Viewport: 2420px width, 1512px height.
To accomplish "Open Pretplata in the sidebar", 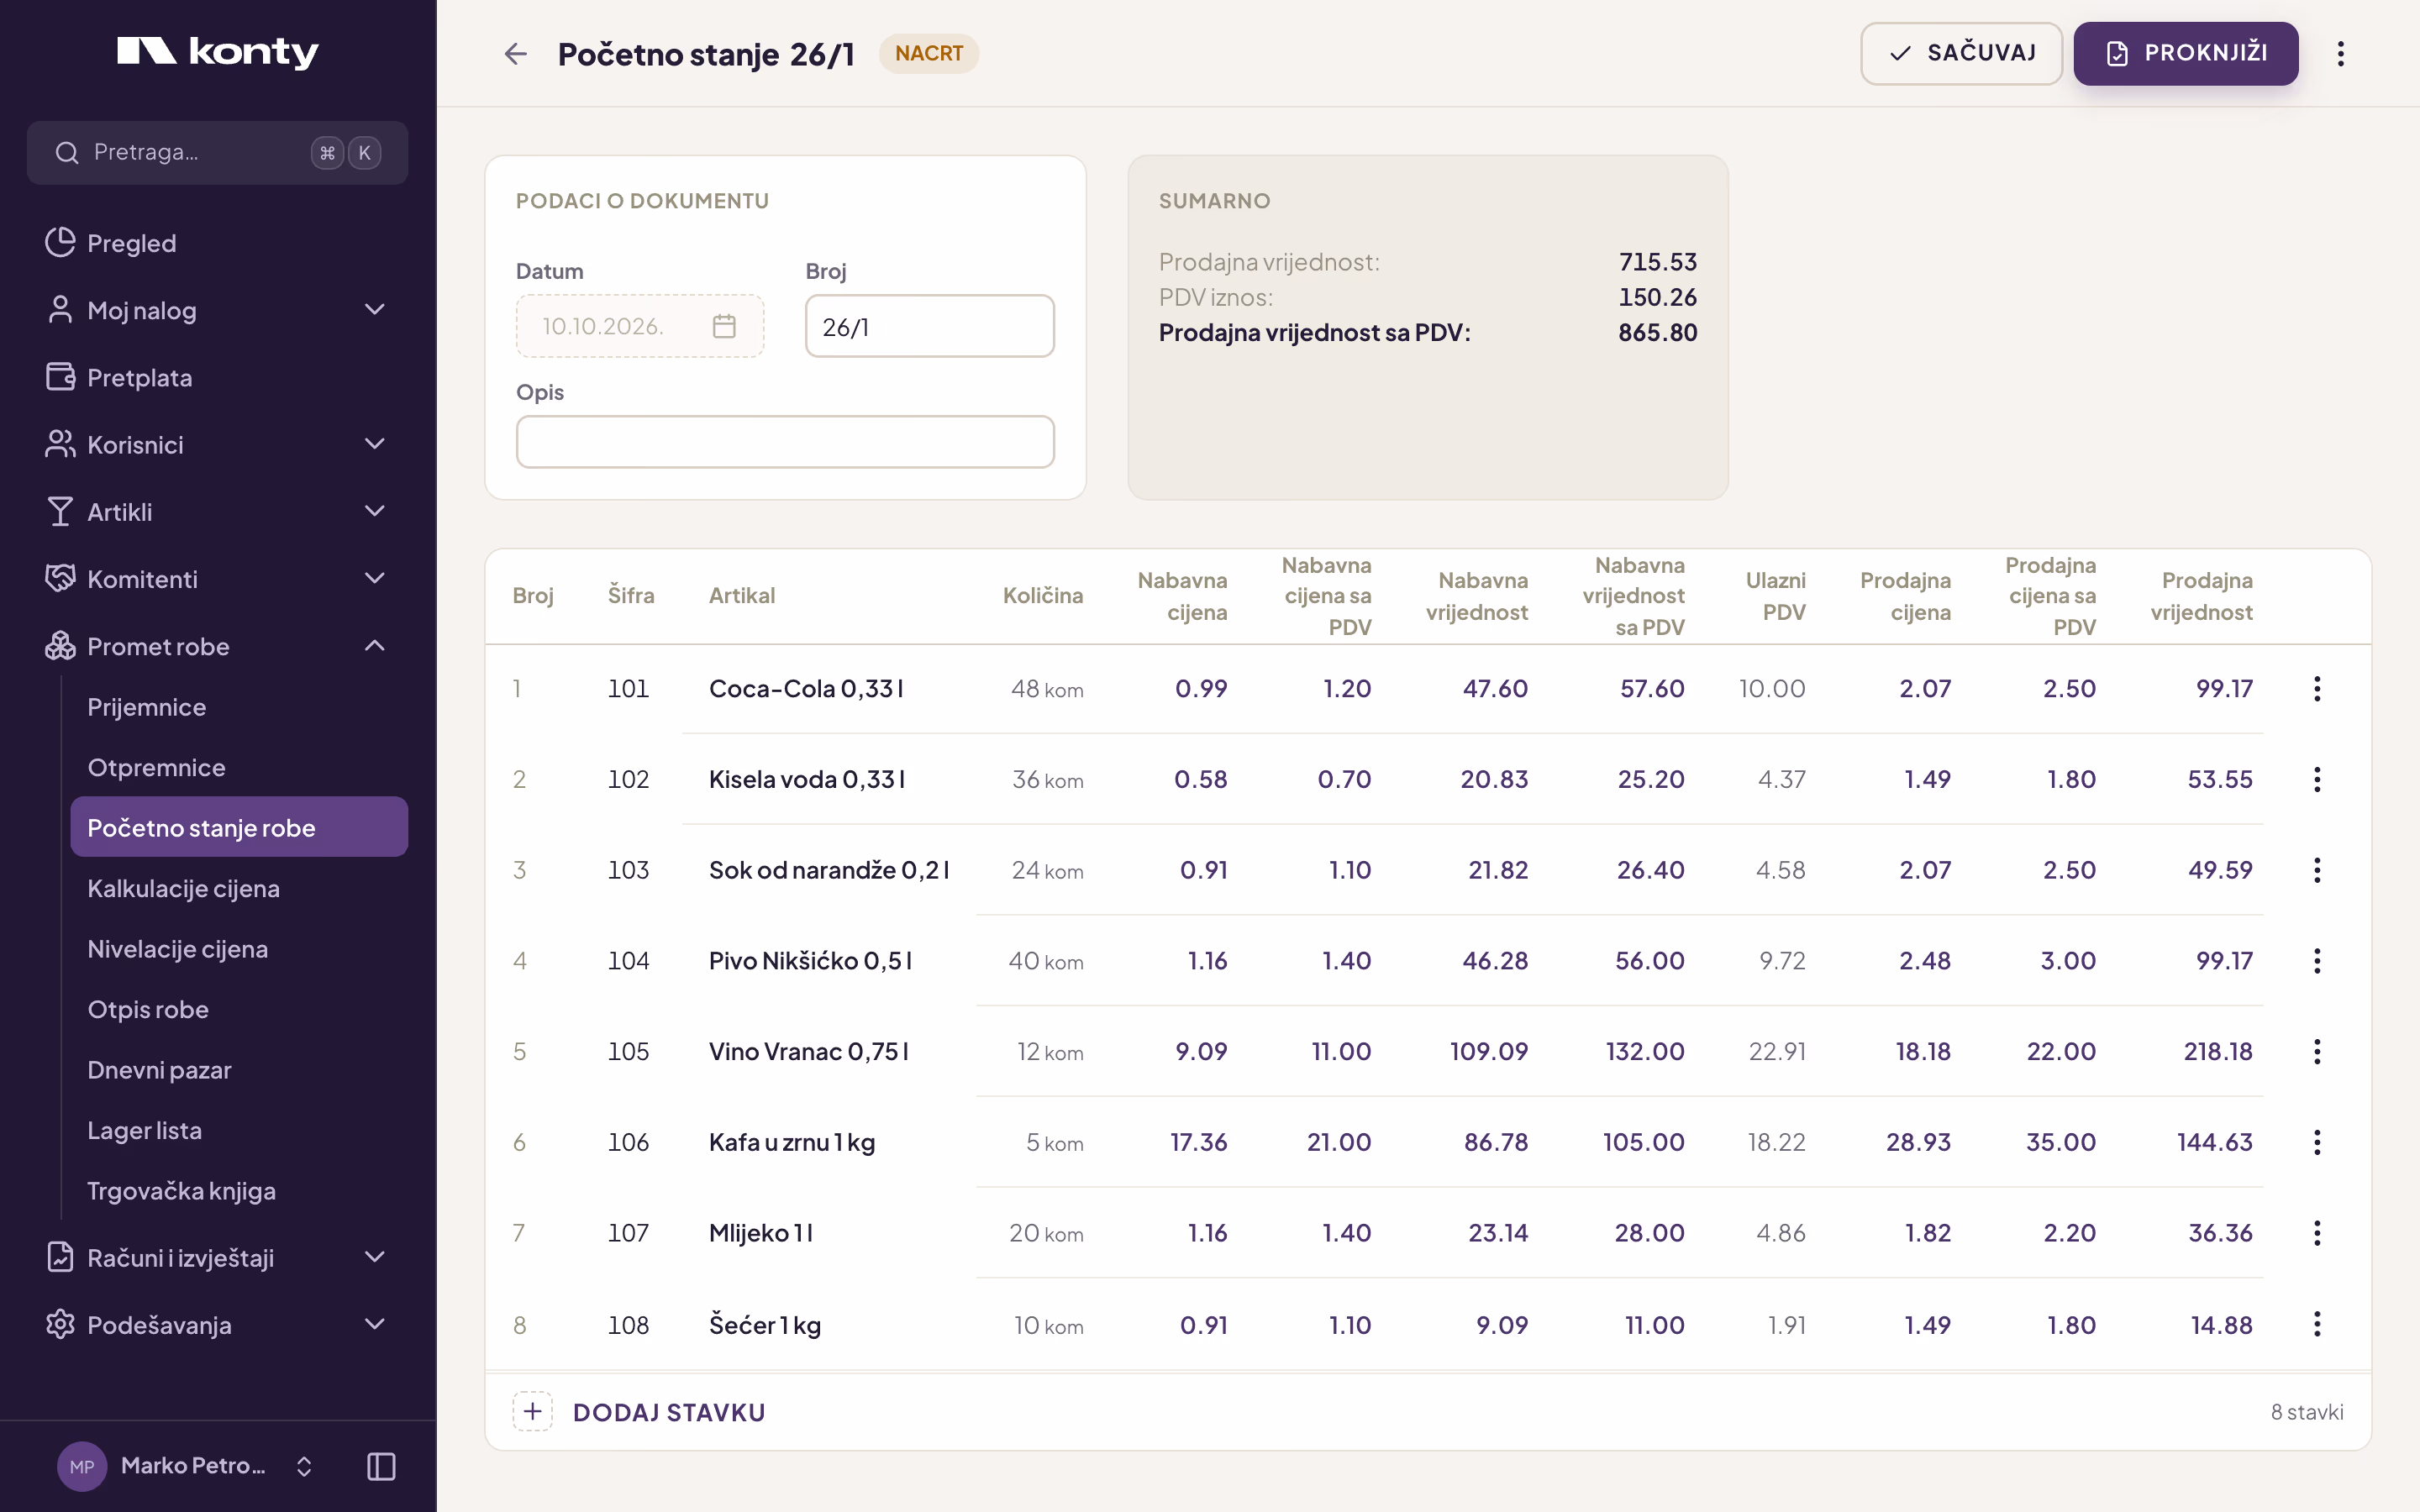I will pos(217,377).
